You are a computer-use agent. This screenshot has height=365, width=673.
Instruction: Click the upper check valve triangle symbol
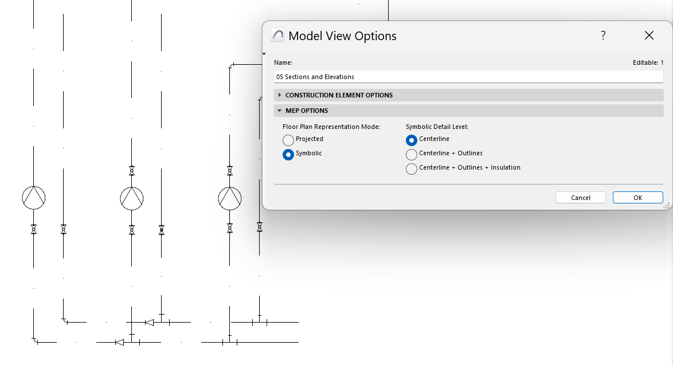(x=149, y=323)
